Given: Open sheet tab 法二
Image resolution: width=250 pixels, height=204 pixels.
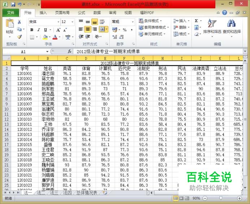Looking at the screenshot, I should [x=41, y=193].
